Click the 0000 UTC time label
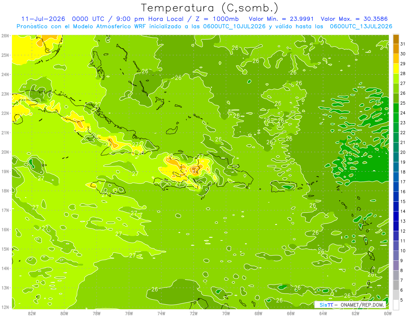Image resolution: width=412 pixels, height=318 pixels. 88,19
